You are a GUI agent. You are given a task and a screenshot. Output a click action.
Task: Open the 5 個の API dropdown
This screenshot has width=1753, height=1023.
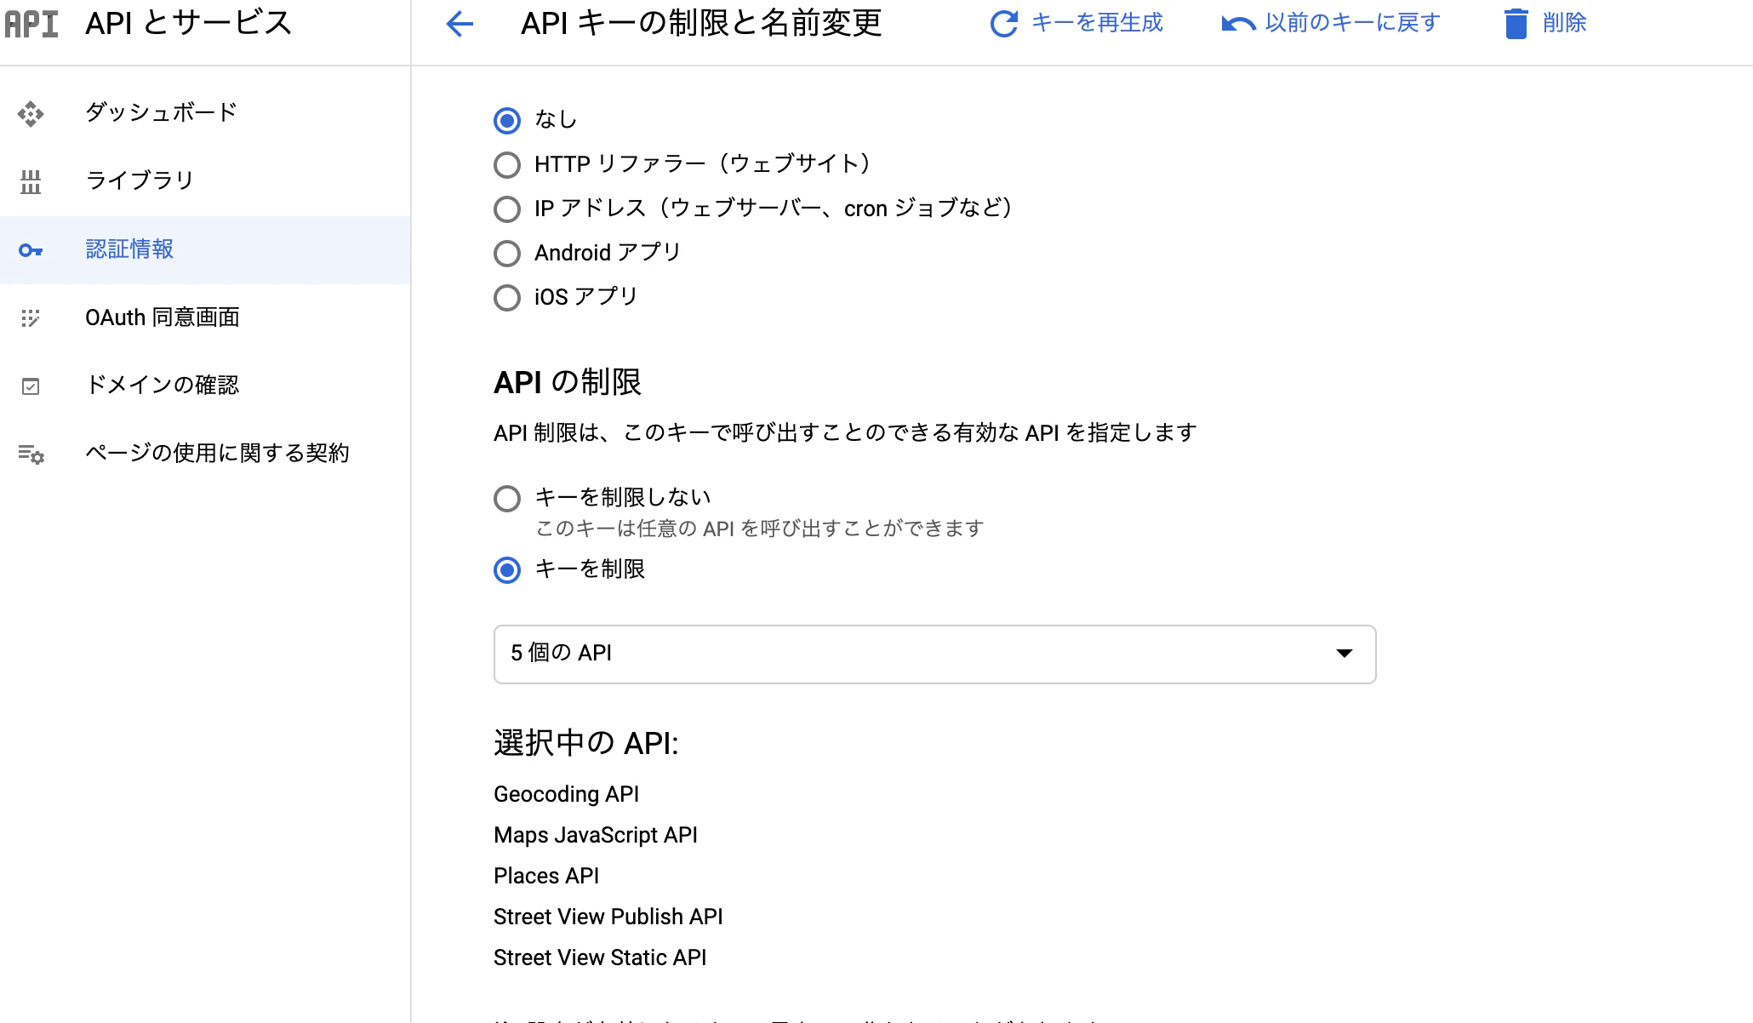[x=934, y=654]
